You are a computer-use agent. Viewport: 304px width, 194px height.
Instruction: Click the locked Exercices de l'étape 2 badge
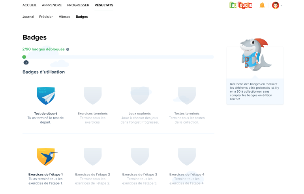click(92, 157)
